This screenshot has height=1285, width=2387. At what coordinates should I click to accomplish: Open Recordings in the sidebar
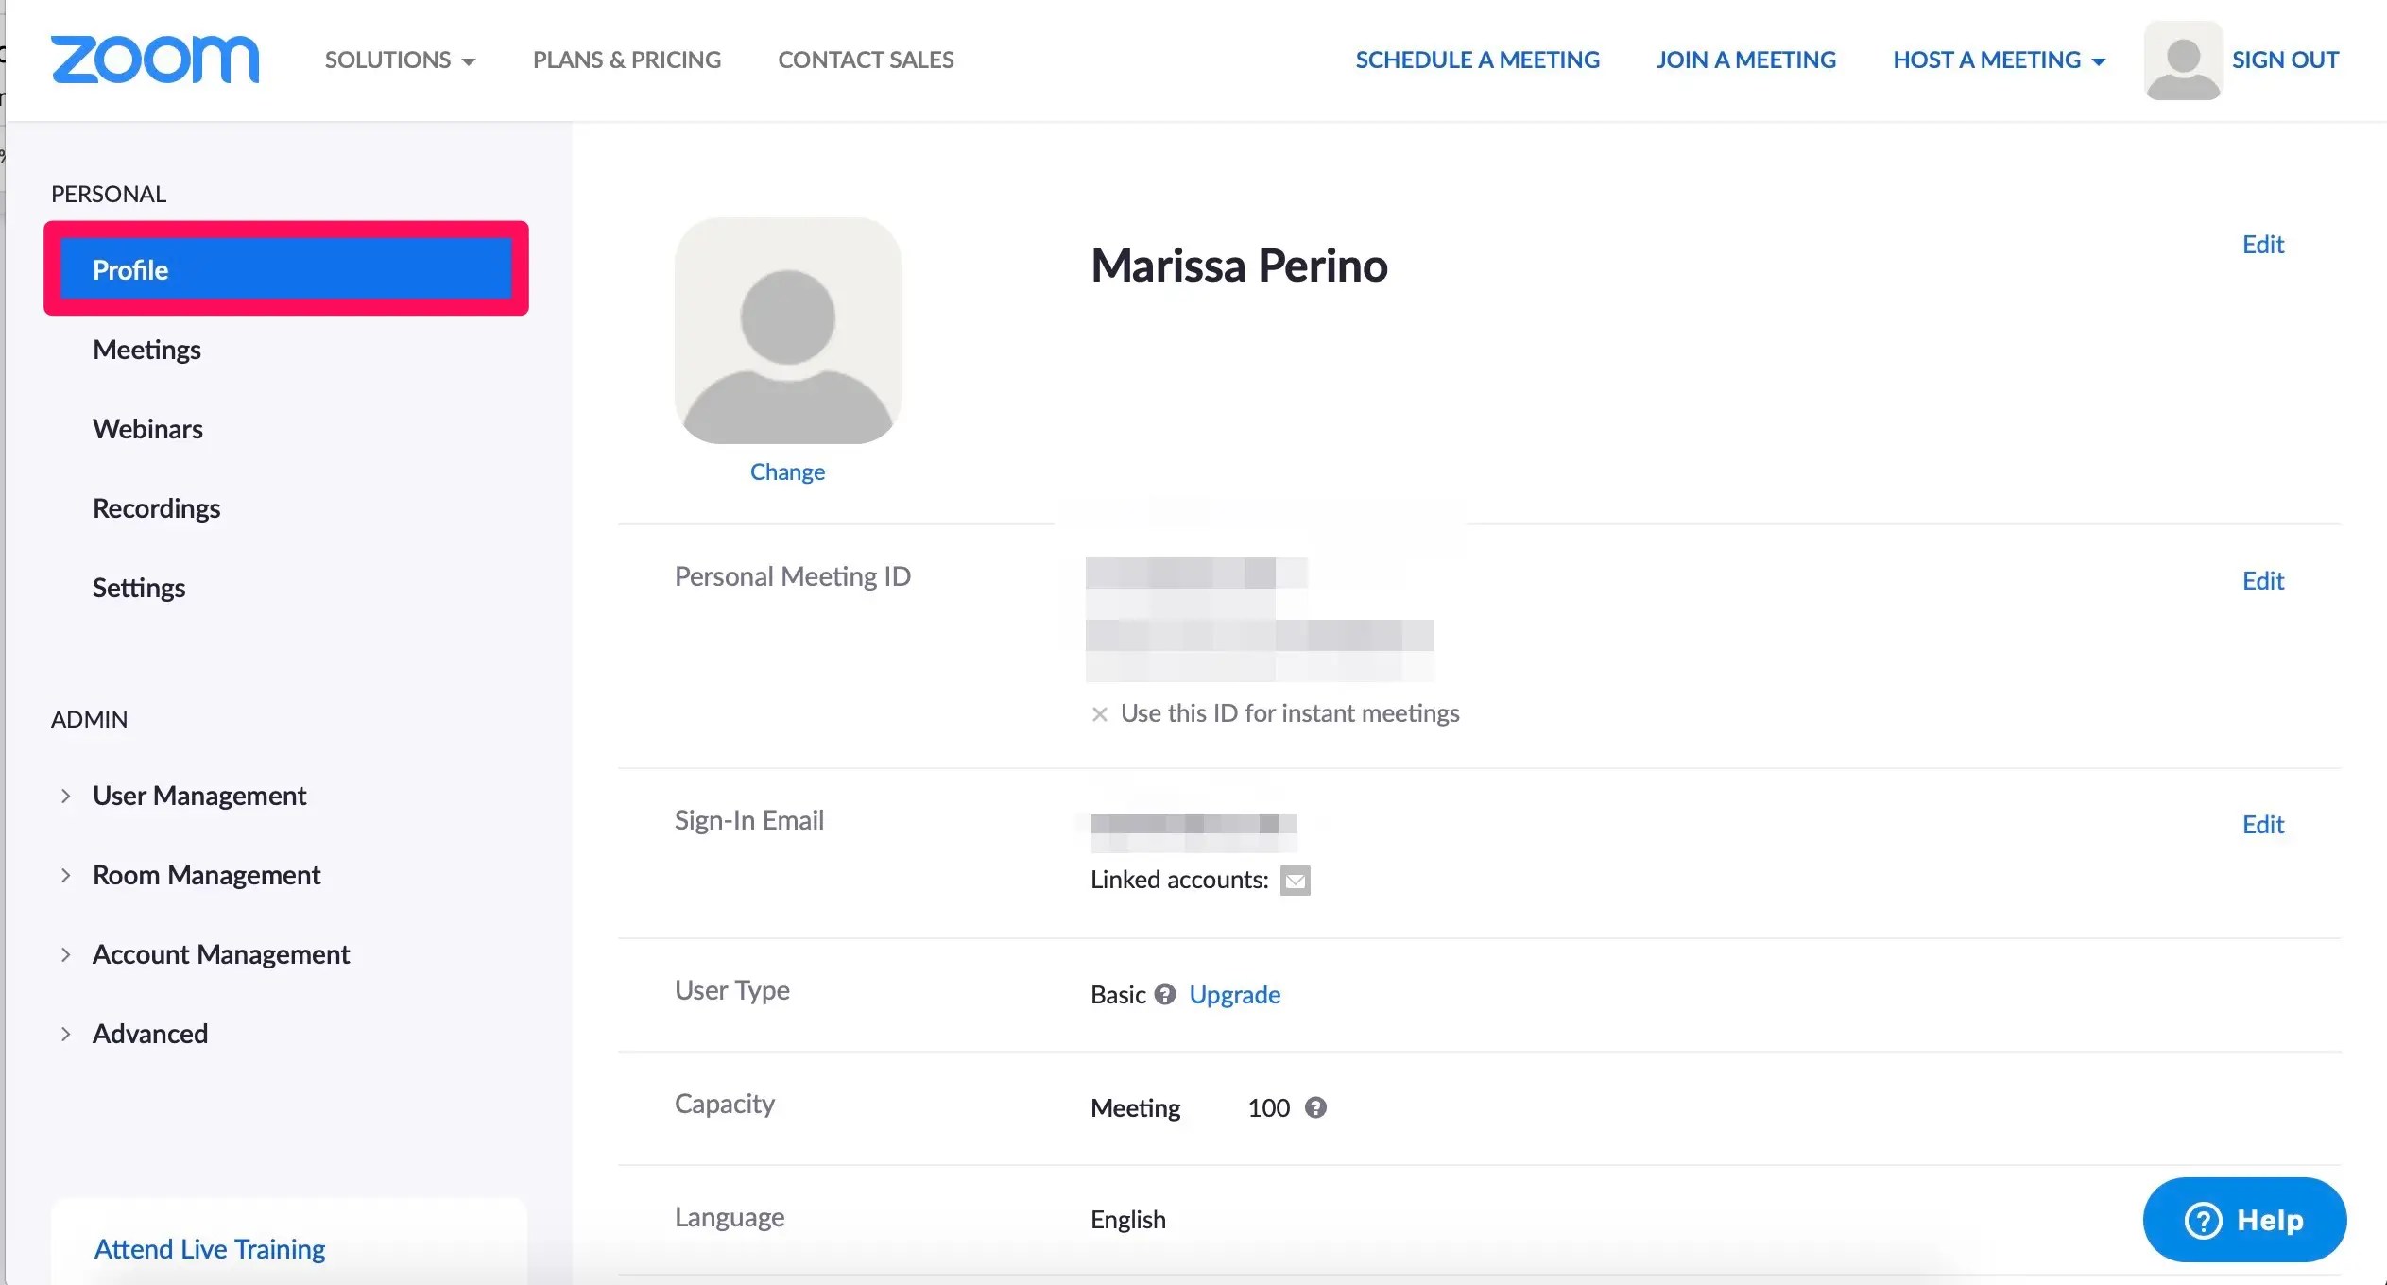(156, 508)
